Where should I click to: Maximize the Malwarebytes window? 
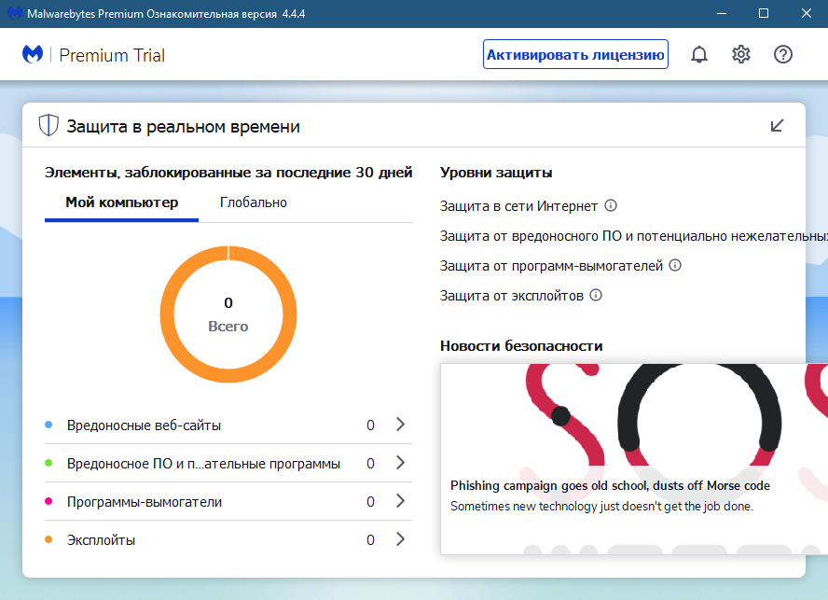(764, 13)
